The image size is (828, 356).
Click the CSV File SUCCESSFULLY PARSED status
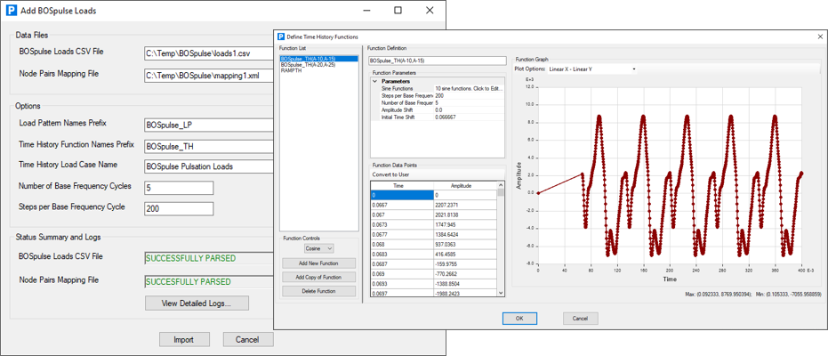point(209,258)
